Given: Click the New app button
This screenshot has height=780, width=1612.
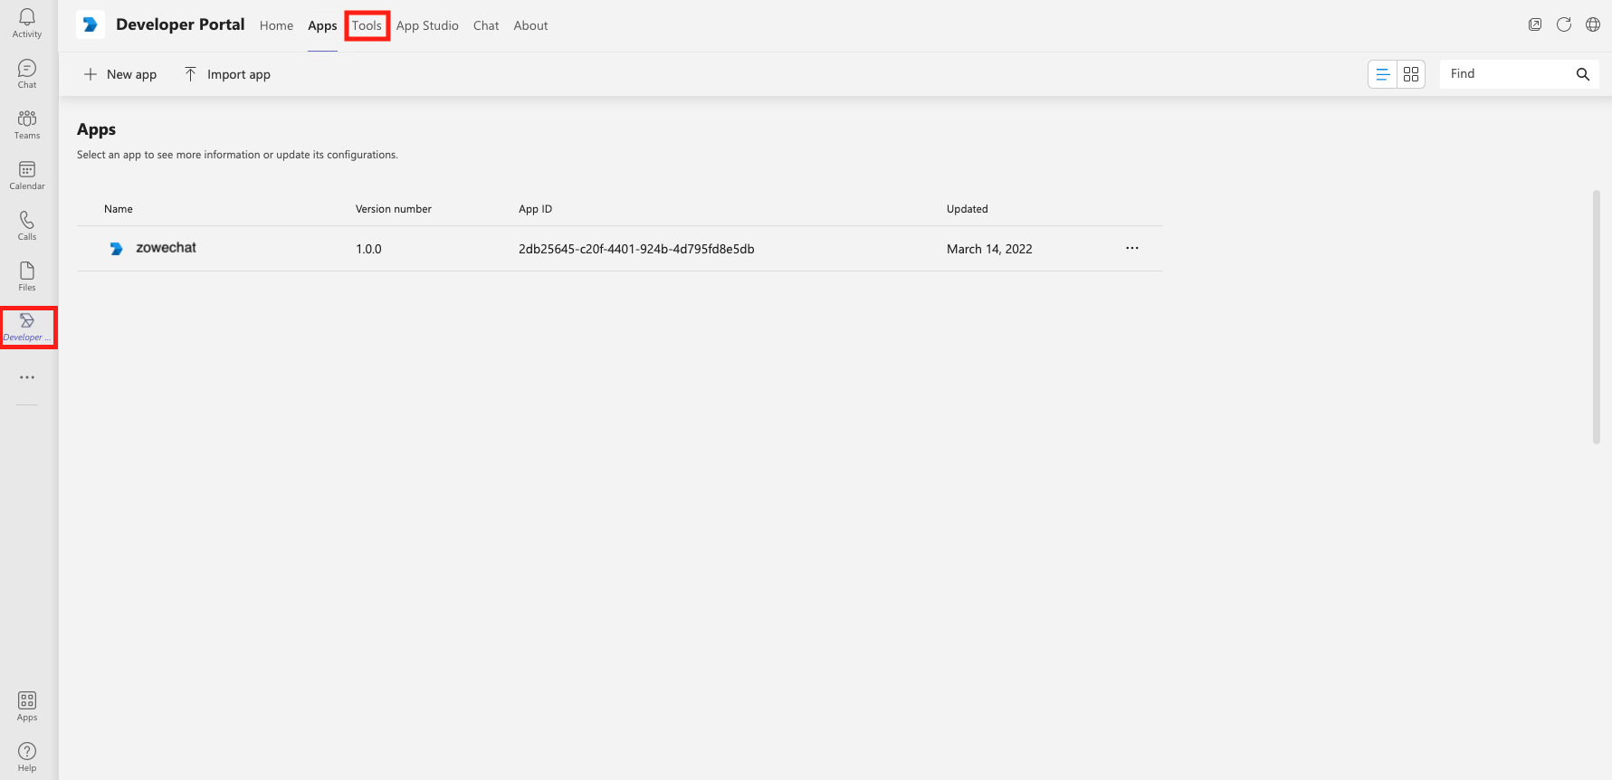Looking at the screenshot, I should pos(120,74).
